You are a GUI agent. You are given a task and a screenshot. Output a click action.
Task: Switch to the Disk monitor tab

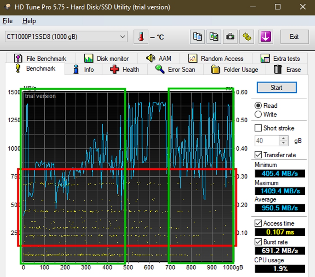click(107, 58)
